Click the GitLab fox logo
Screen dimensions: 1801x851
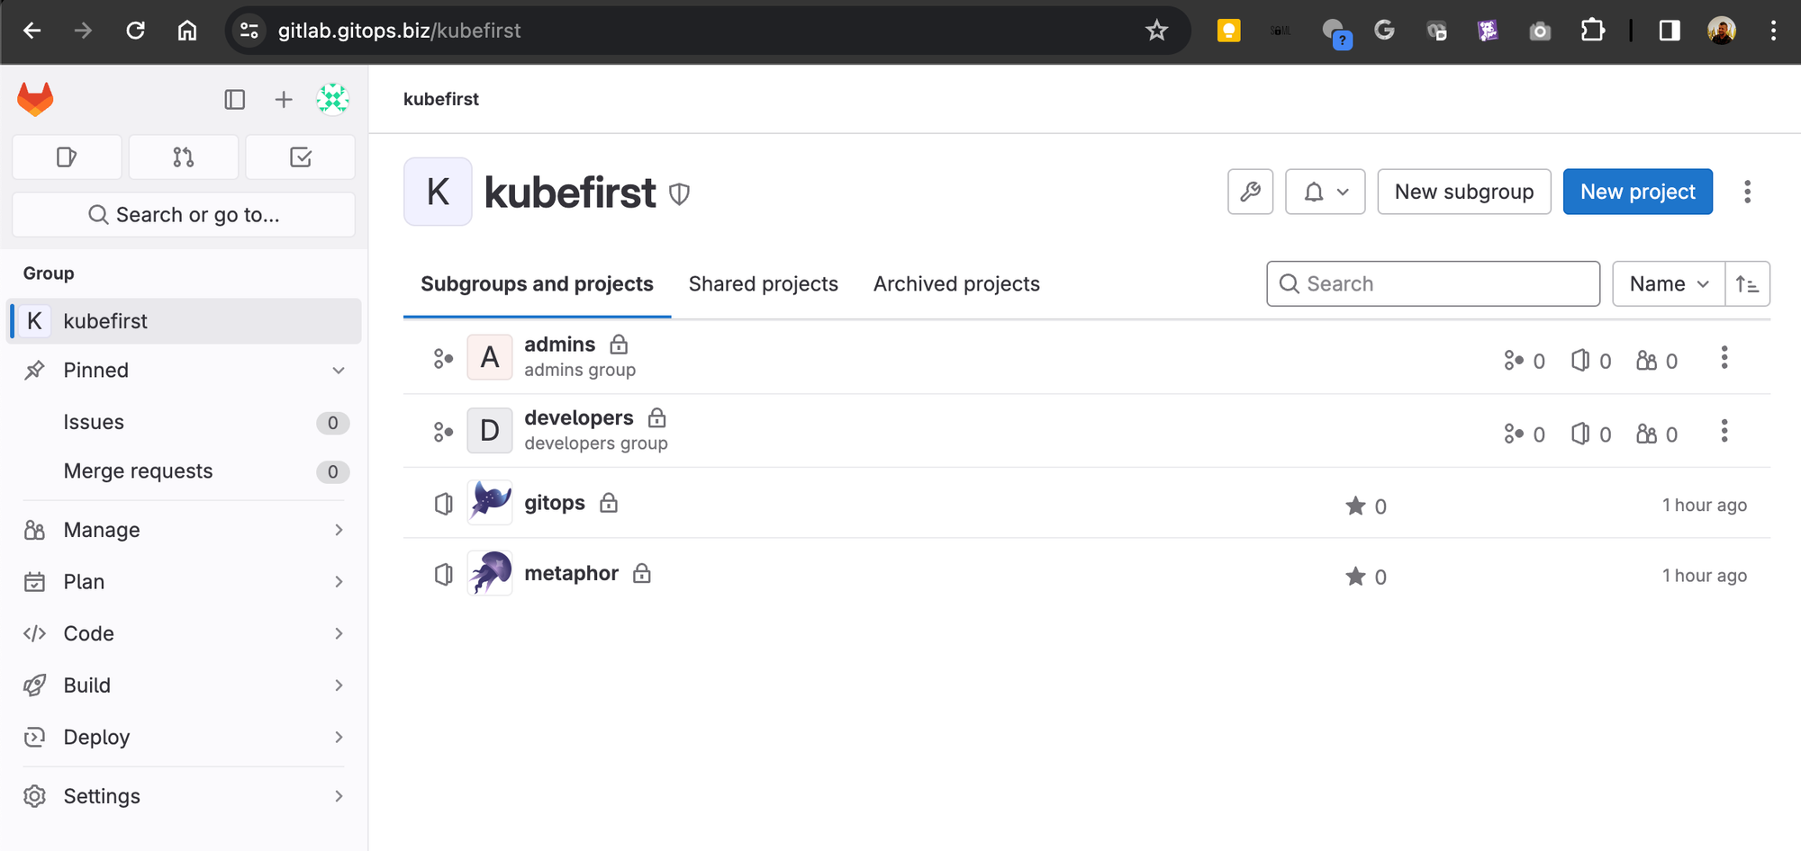pyautogui.click(x=36, y=99)
